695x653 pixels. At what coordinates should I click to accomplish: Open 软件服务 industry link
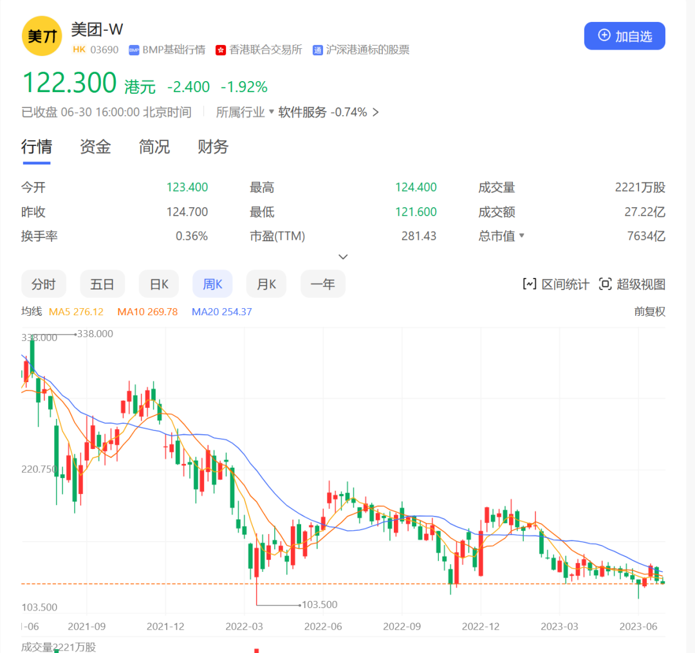point(302,112)
